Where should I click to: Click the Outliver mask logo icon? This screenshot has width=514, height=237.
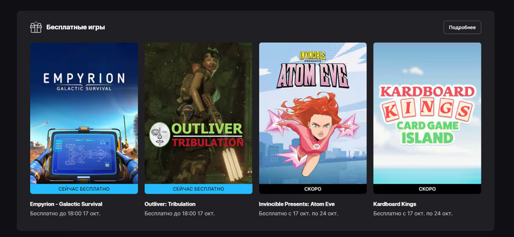click(159, 135)
